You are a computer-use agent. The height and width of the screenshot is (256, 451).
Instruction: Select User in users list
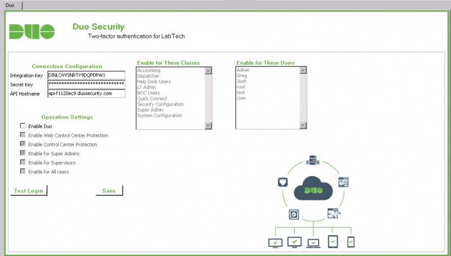(241, 98)
